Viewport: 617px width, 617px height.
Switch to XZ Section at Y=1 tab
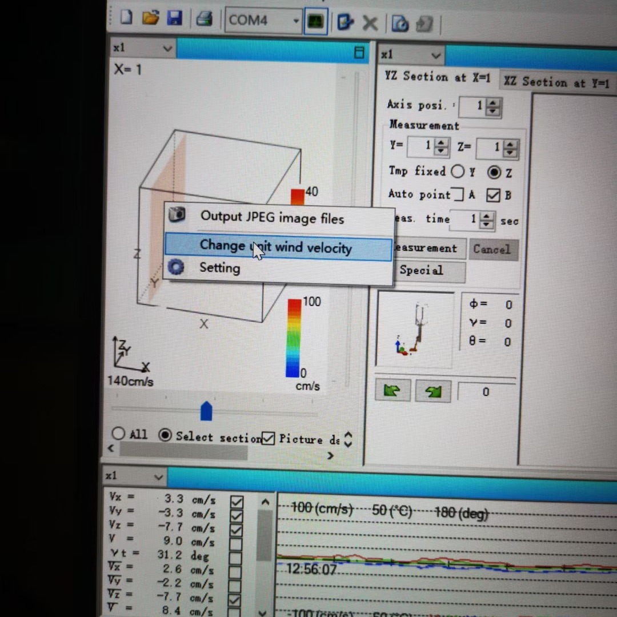[556, 82]
